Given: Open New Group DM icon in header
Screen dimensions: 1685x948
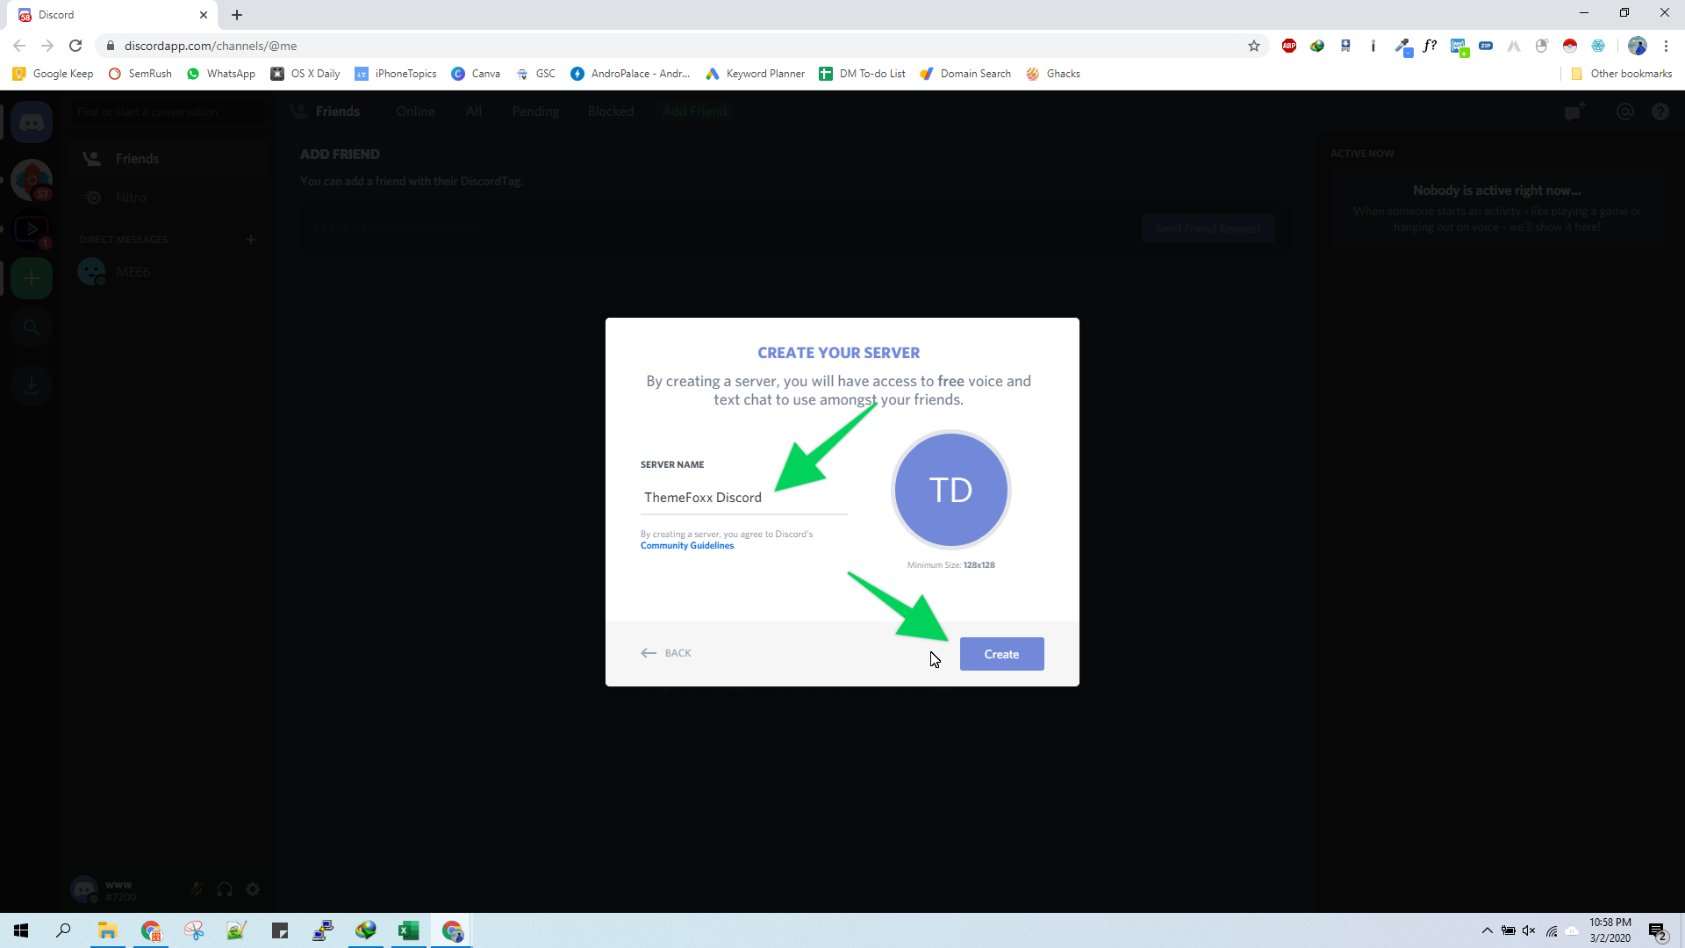Looking at the screenshot, I should (x=1574, y=111).
